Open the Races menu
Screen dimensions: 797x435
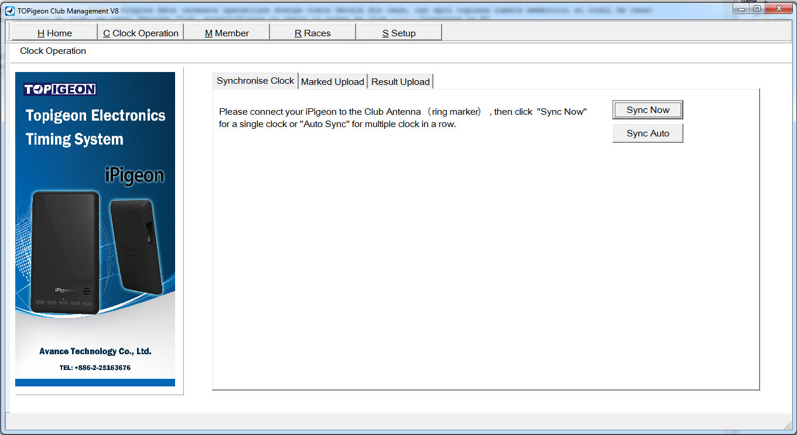click(312, 33)
